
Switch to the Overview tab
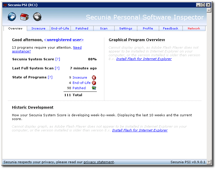pos(15,28)
